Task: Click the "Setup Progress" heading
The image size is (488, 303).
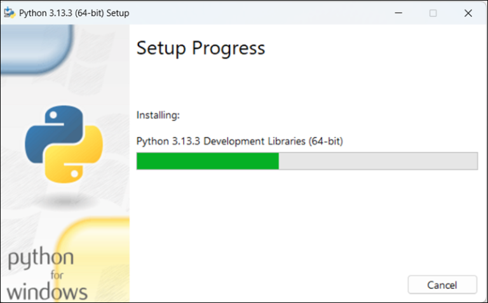Action: [201, 48]
